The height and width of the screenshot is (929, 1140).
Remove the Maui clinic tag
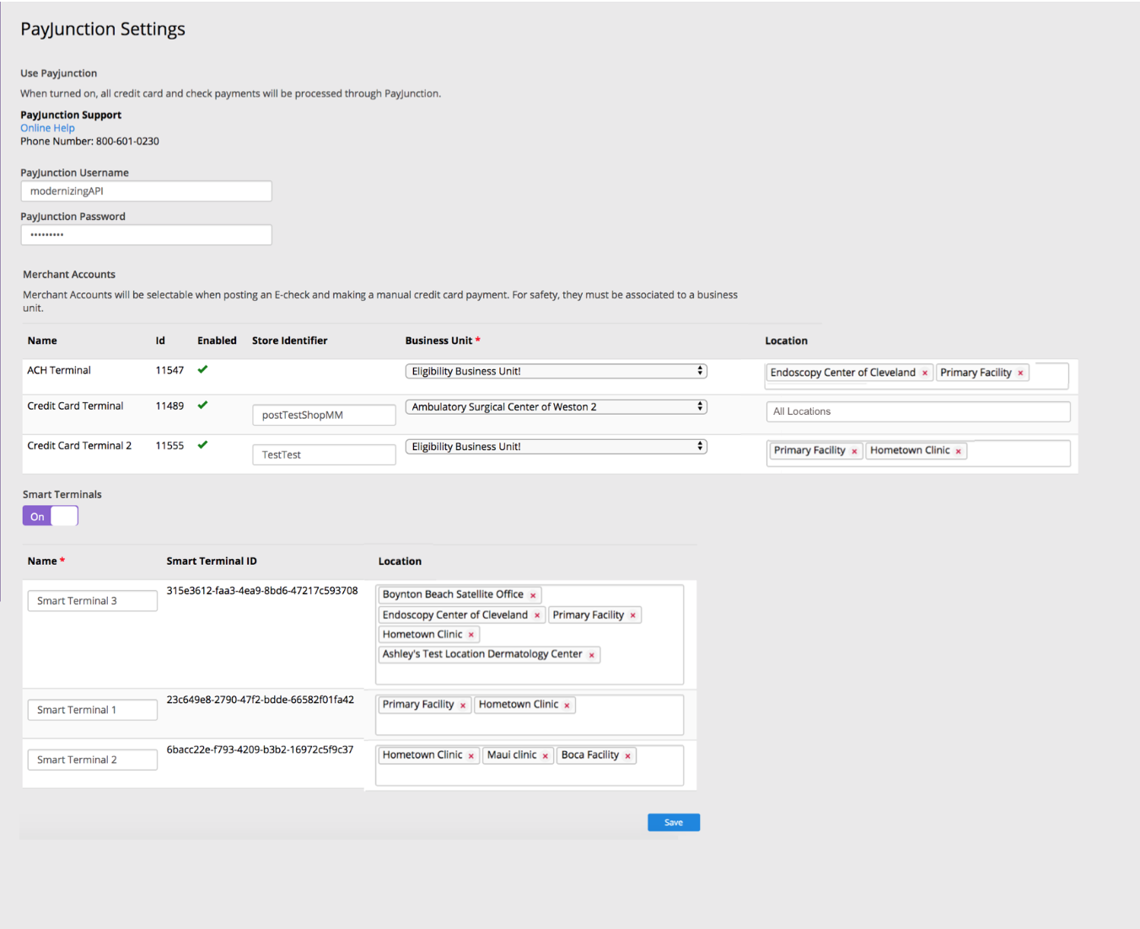point(545,756)
